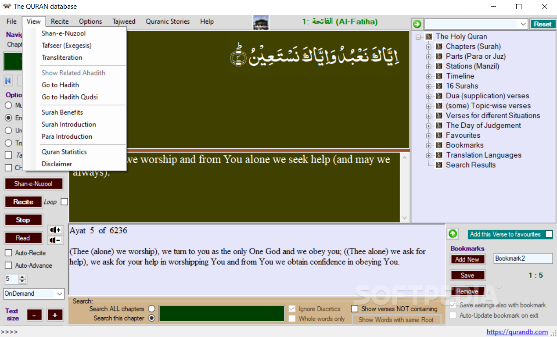Expand the Translation Languages node
This screenshot has height=337, width=557.
pos(429,155)
